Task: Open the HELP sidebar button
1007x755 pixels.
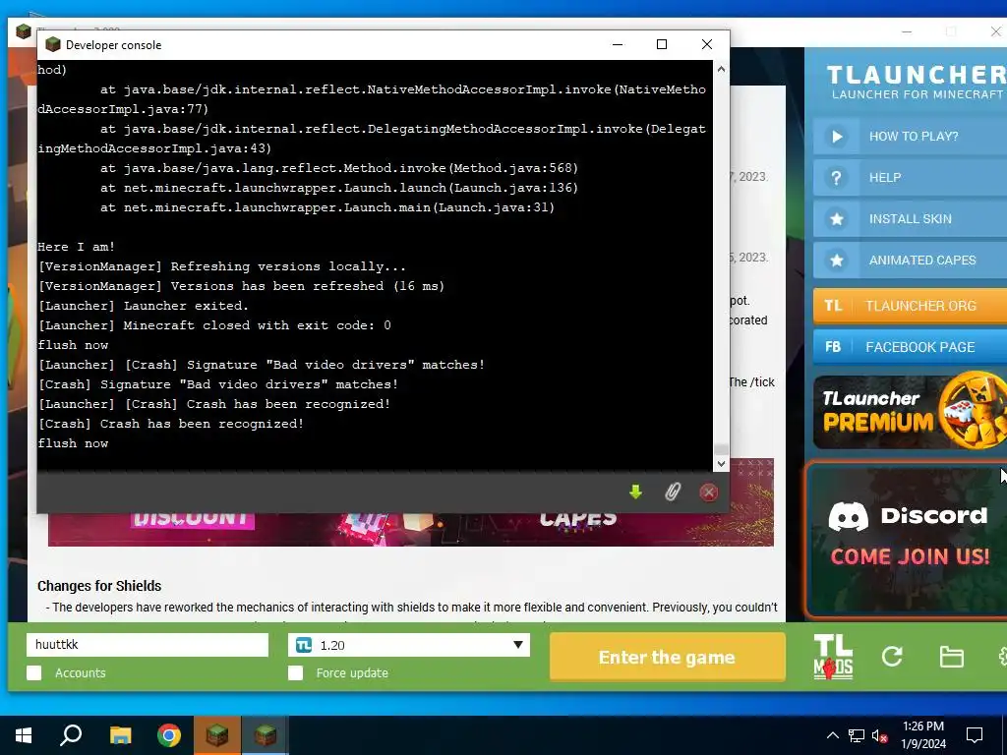Action: point(910,178)
